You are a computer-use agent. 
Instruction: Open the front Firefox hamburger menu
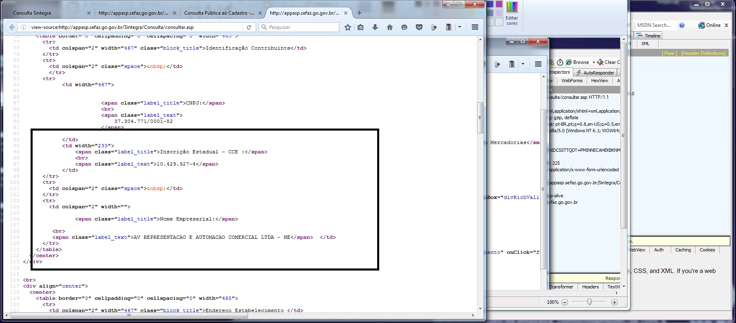pyautogui.click(x=475, y=27)
